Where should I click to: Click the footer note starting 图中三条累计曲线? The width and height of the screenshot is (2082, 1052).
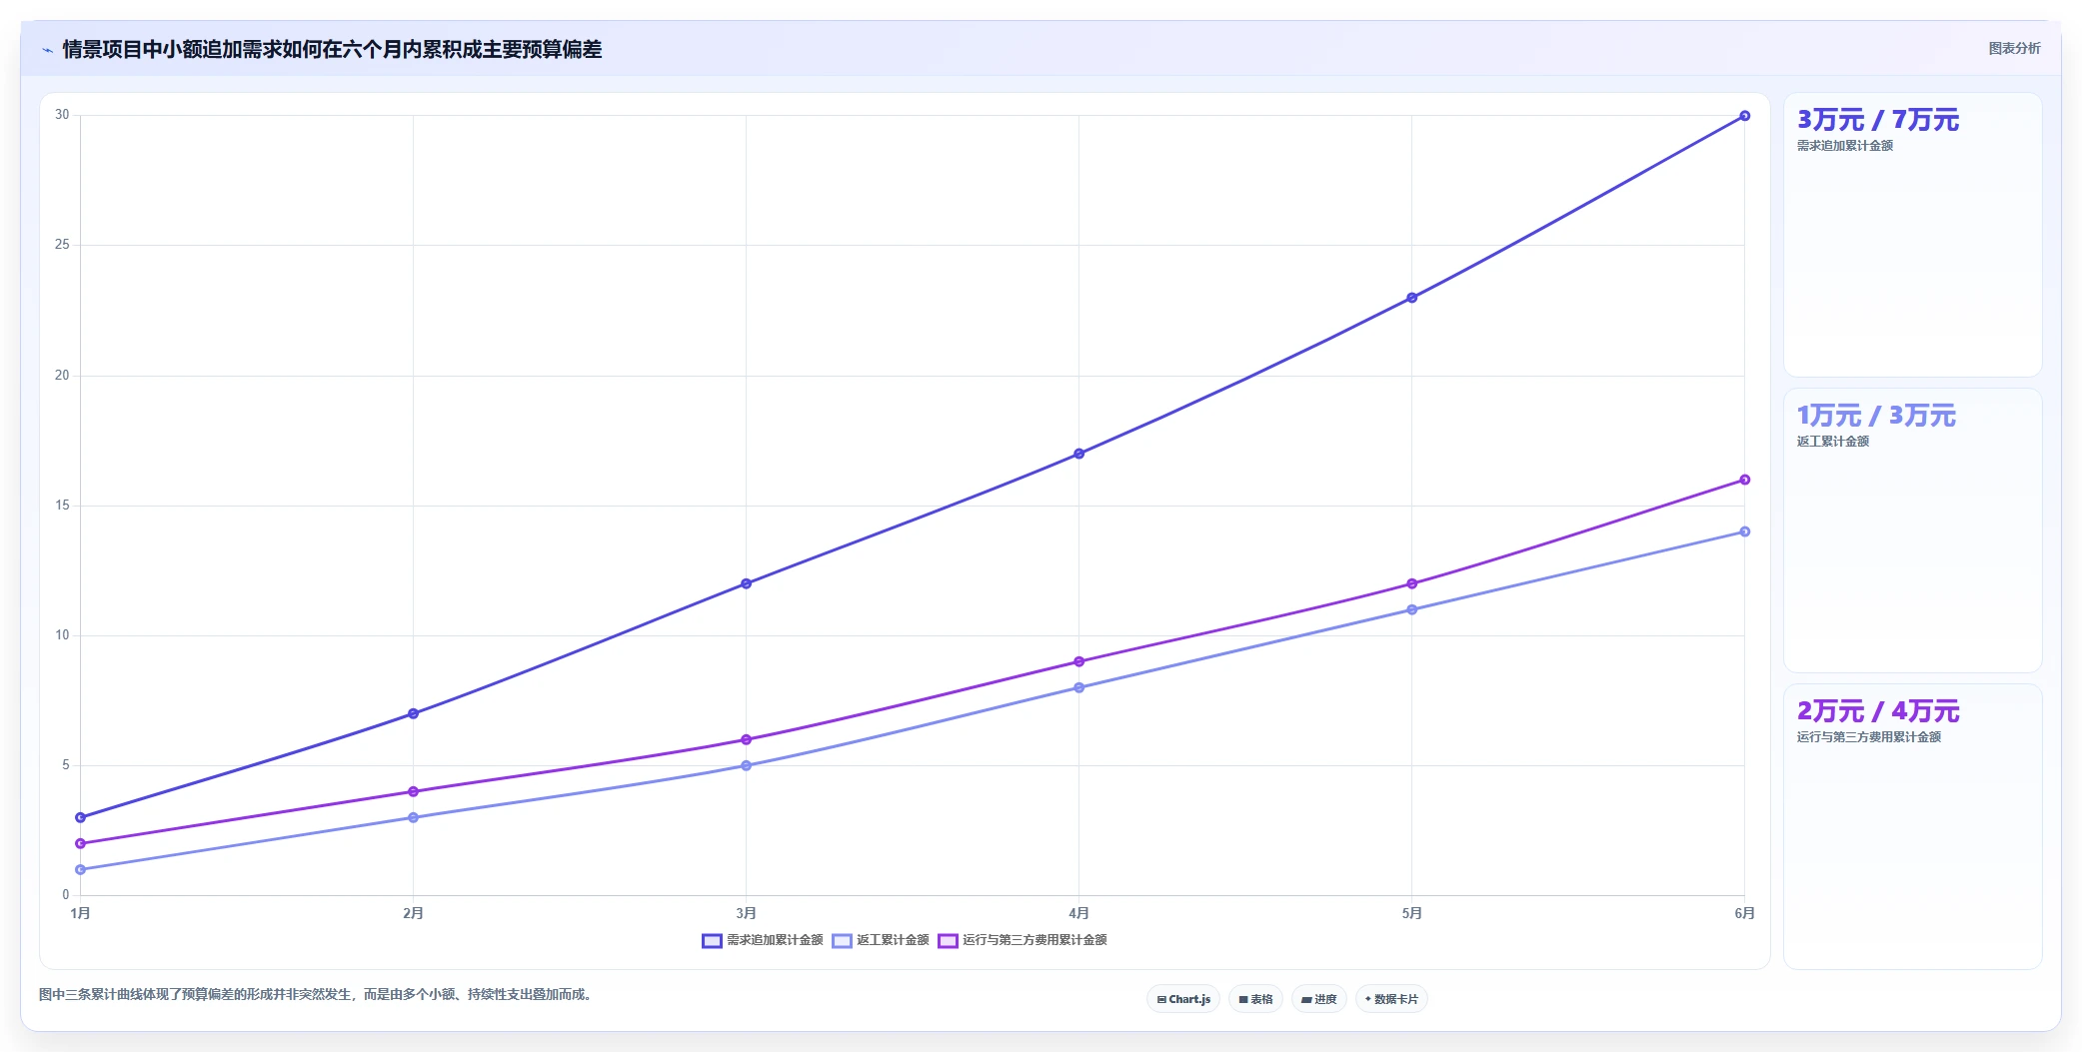click(317, 994)
